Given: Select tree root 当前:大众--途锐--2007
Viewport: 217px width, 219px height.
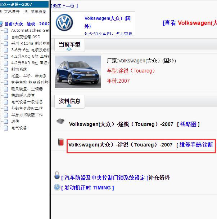Looking at the screenshot, I should coord(27,24).
